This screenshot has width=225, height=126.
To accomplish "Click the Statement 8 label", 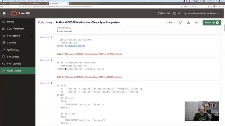I will point(46,83).
